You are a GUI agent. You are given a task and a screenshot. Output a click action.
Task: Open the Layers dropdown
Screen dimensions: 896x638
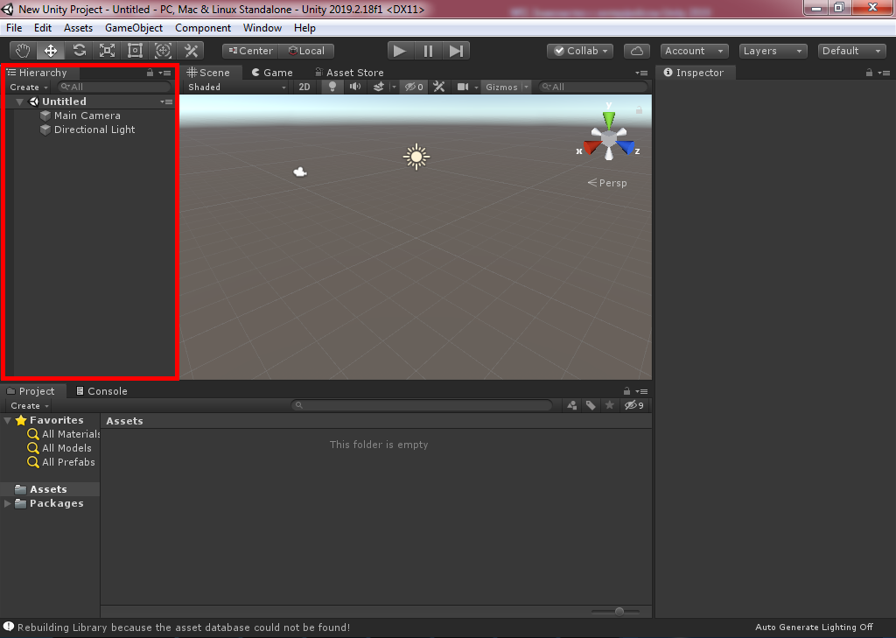(x=773, y=51)
